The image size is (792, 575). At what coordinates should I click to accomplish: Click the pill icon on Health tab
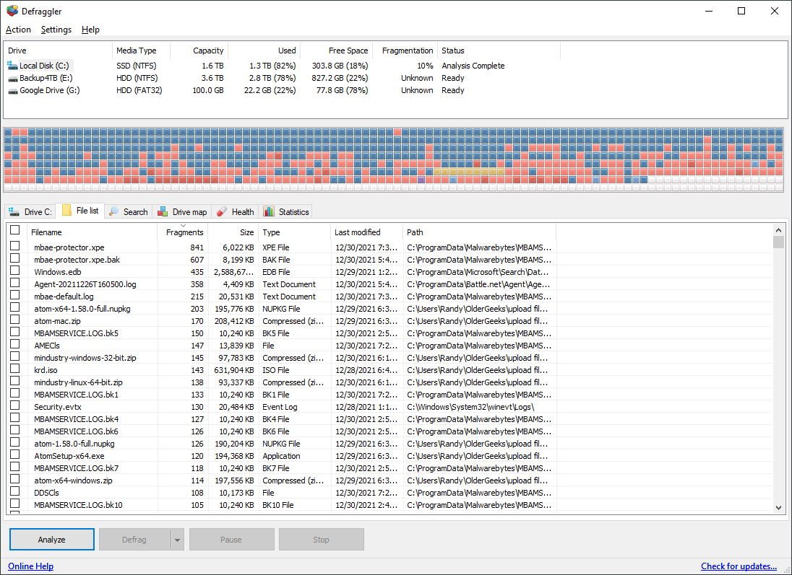pyautogui.click(x=222, y=212)
